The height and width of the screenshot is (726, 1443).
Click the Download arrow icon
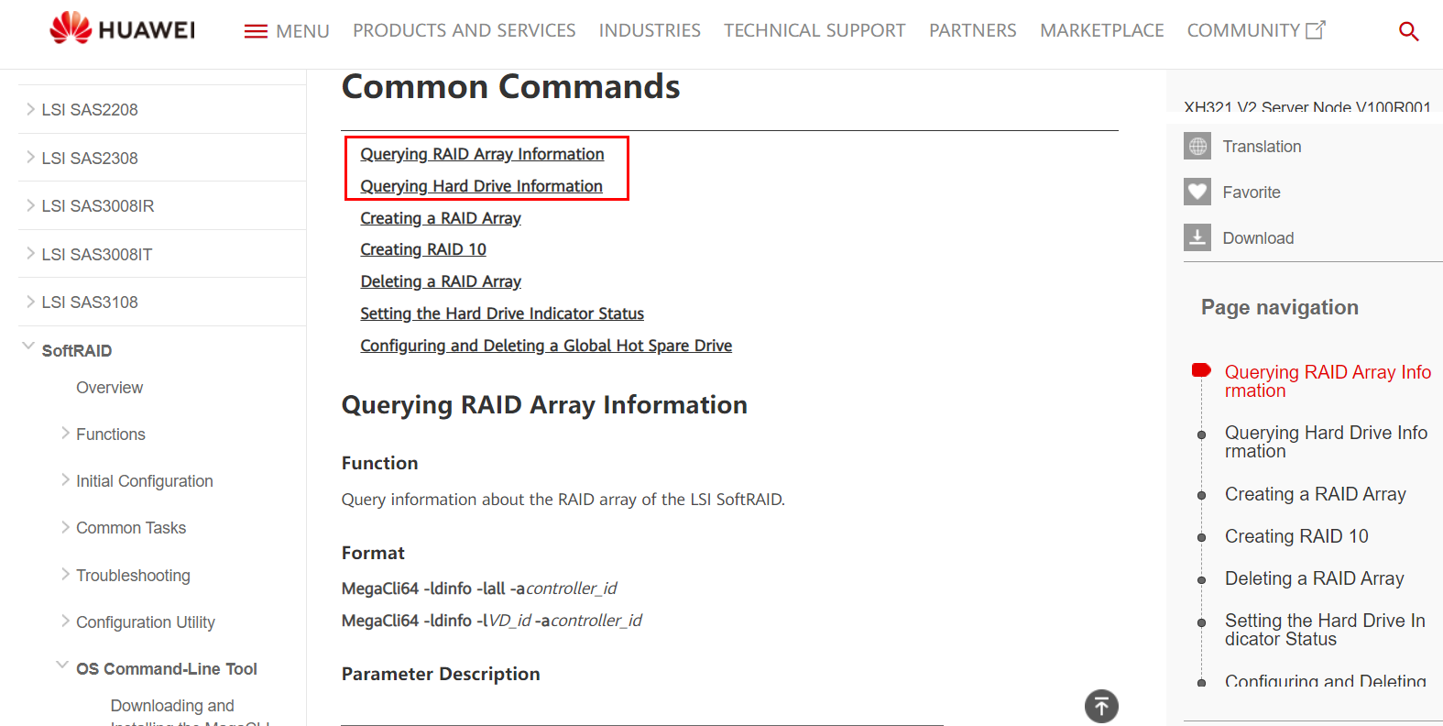tap(1197, 237)
